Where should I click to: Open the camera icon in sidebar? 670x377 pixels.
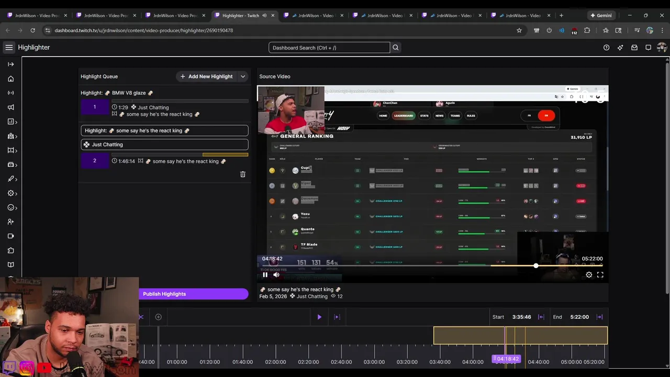point(10,236)
